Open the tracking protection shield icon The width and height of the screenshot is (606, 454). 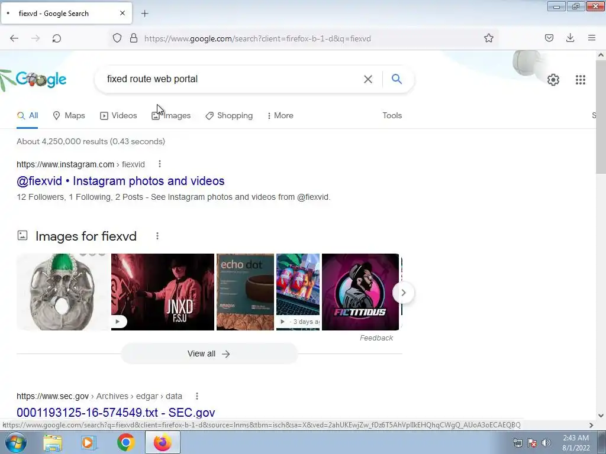point(117,38)
